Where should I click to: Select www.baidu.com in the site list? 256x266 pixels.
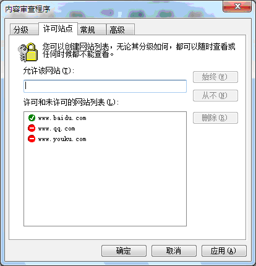pos(62,118)
